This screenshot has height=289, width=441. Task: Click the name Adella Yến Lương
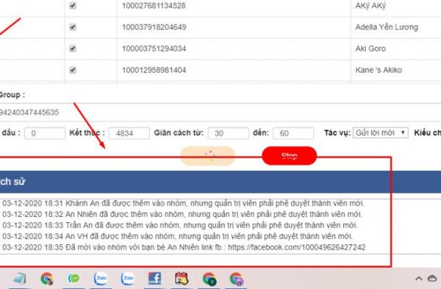coord(387,27)
